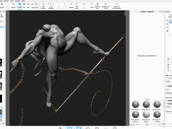Open the Studios toolbar button

(71, 6)
